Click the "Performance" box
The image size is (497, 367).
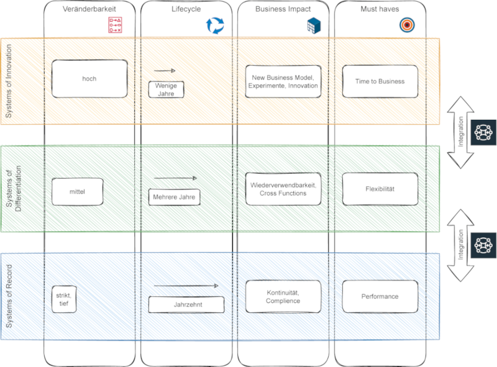tap(380, 296)
